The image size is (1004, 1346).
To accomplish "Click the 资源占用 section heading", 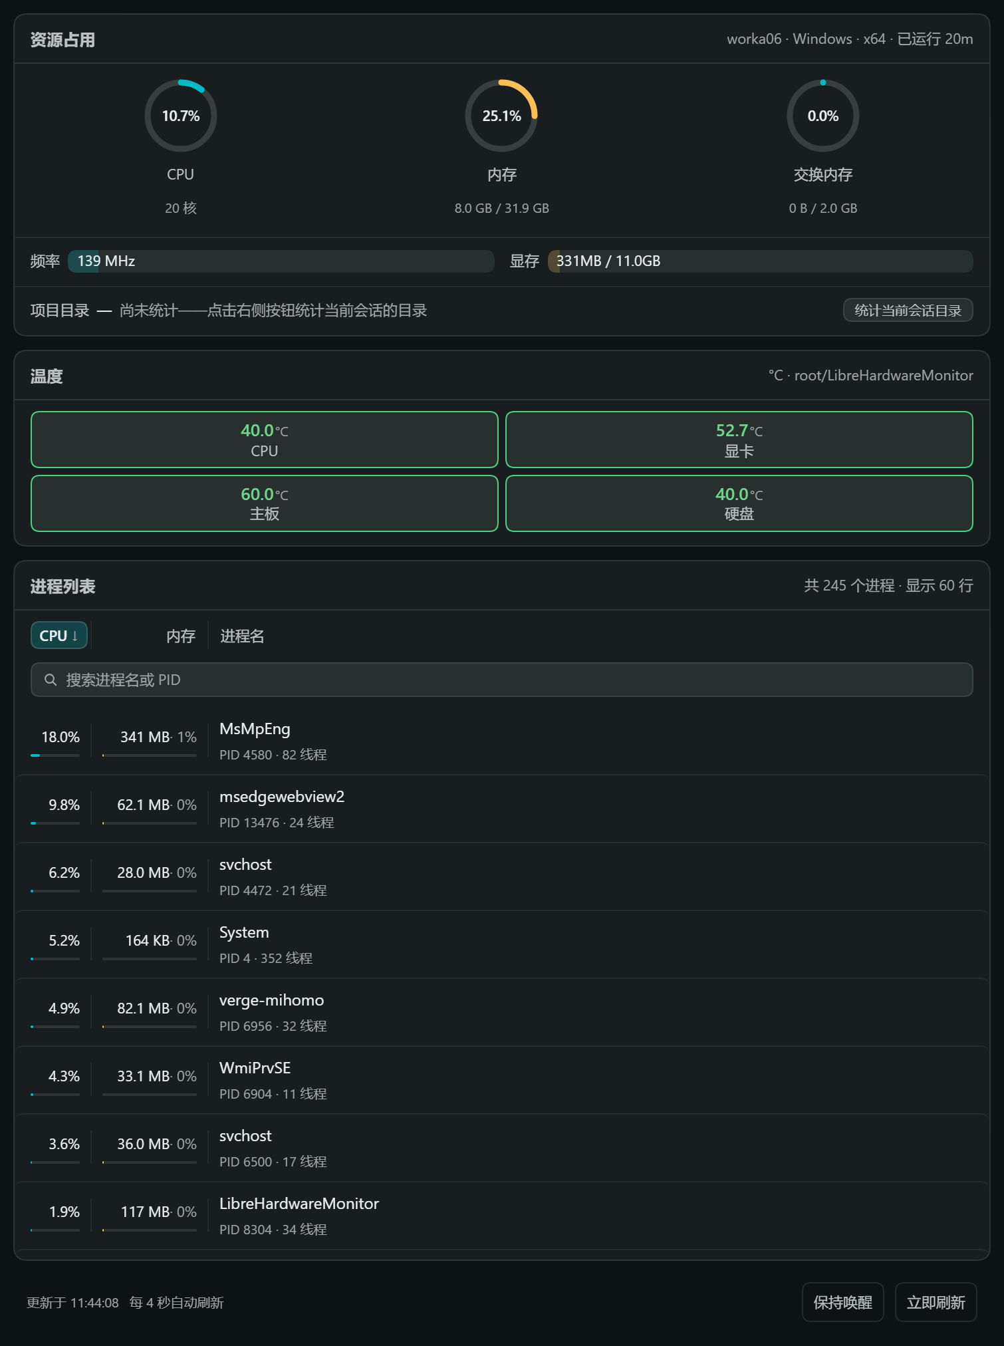I will pos(63,40).
